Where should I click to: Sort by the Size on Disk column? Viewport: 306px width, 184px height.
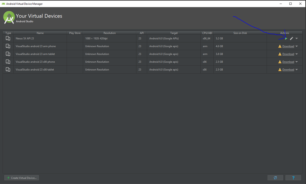click(x=240, y=33)
